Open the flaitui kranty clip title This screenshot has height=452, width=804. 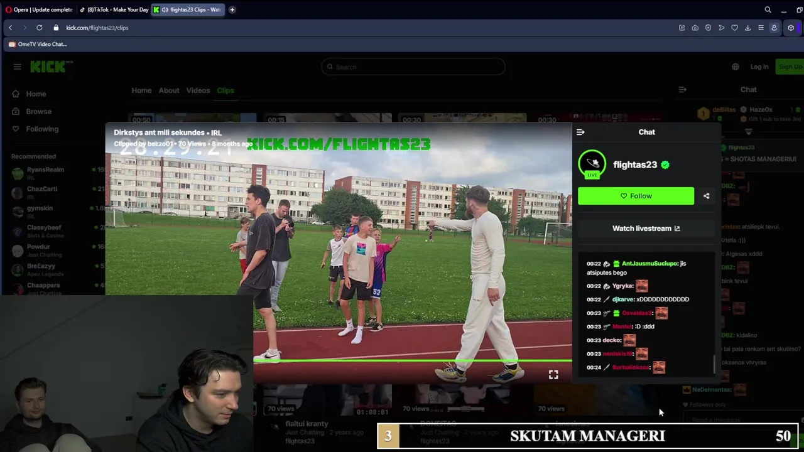tap(307, 424)
